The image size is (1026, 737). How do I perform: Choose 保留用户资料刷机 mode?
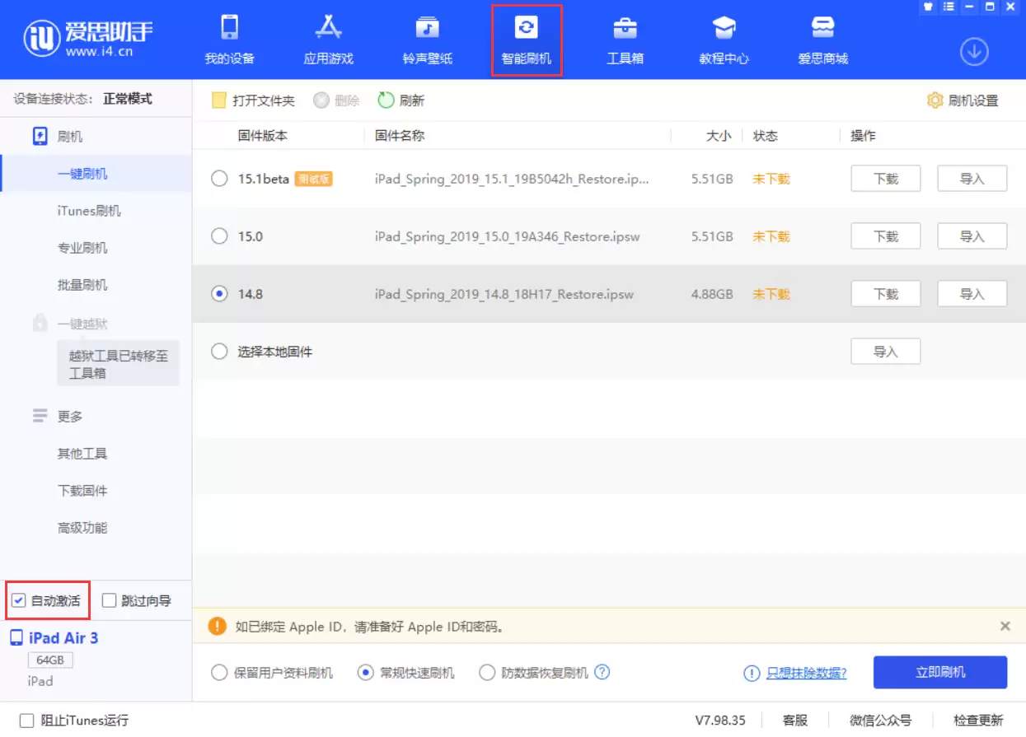tap(219, 673)
